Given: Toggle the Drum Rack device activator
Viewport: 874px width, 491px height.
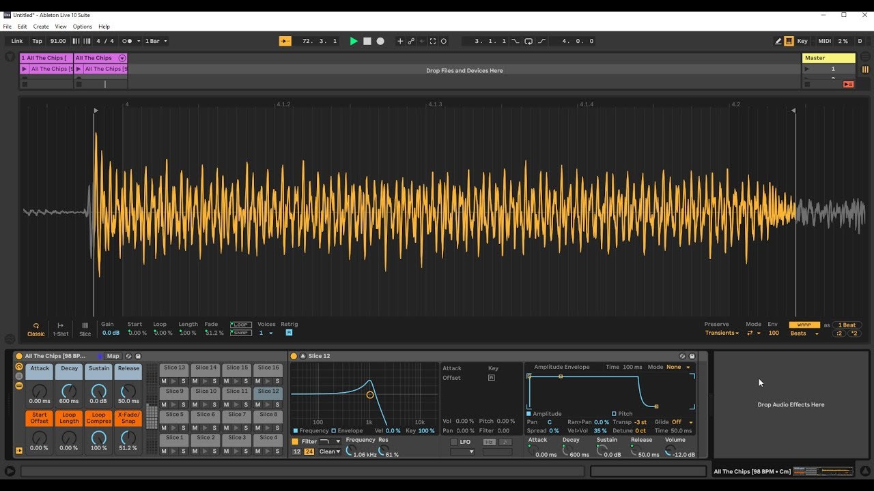Looking at the screenshot, I should click(19, 356).
